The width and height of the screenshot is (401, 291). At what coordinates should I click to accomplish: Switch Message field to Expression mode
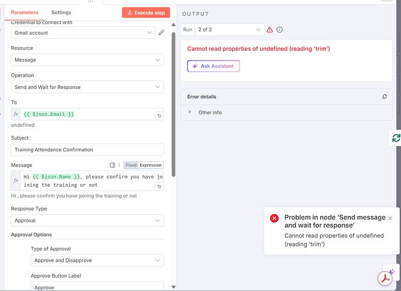click(x=151, y=165)
